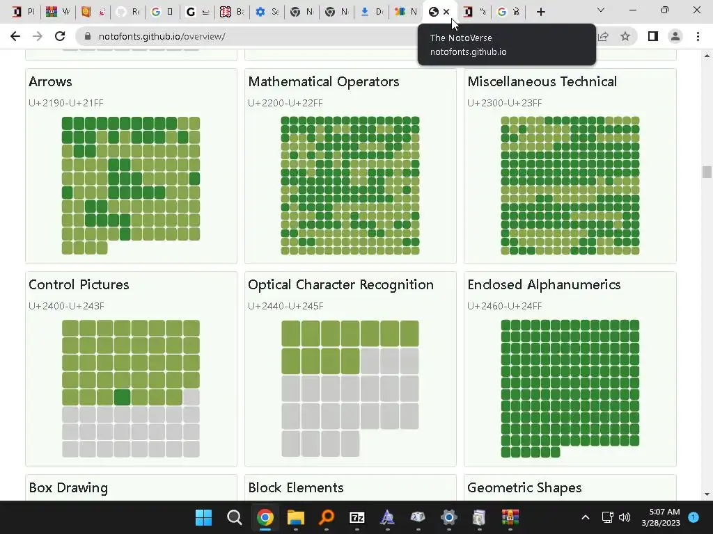Click the Geometric Shapes heading
713x534 pixels.
524,487
